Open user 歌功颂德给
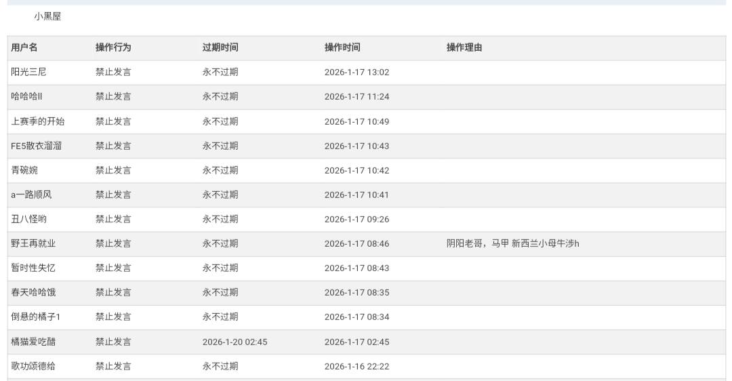Viewport: 732px width, 381px height. 33,366
